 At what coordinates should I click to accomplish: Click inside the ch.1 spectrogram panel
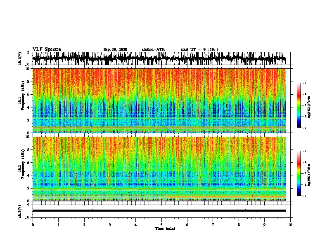tap(159, 100)
